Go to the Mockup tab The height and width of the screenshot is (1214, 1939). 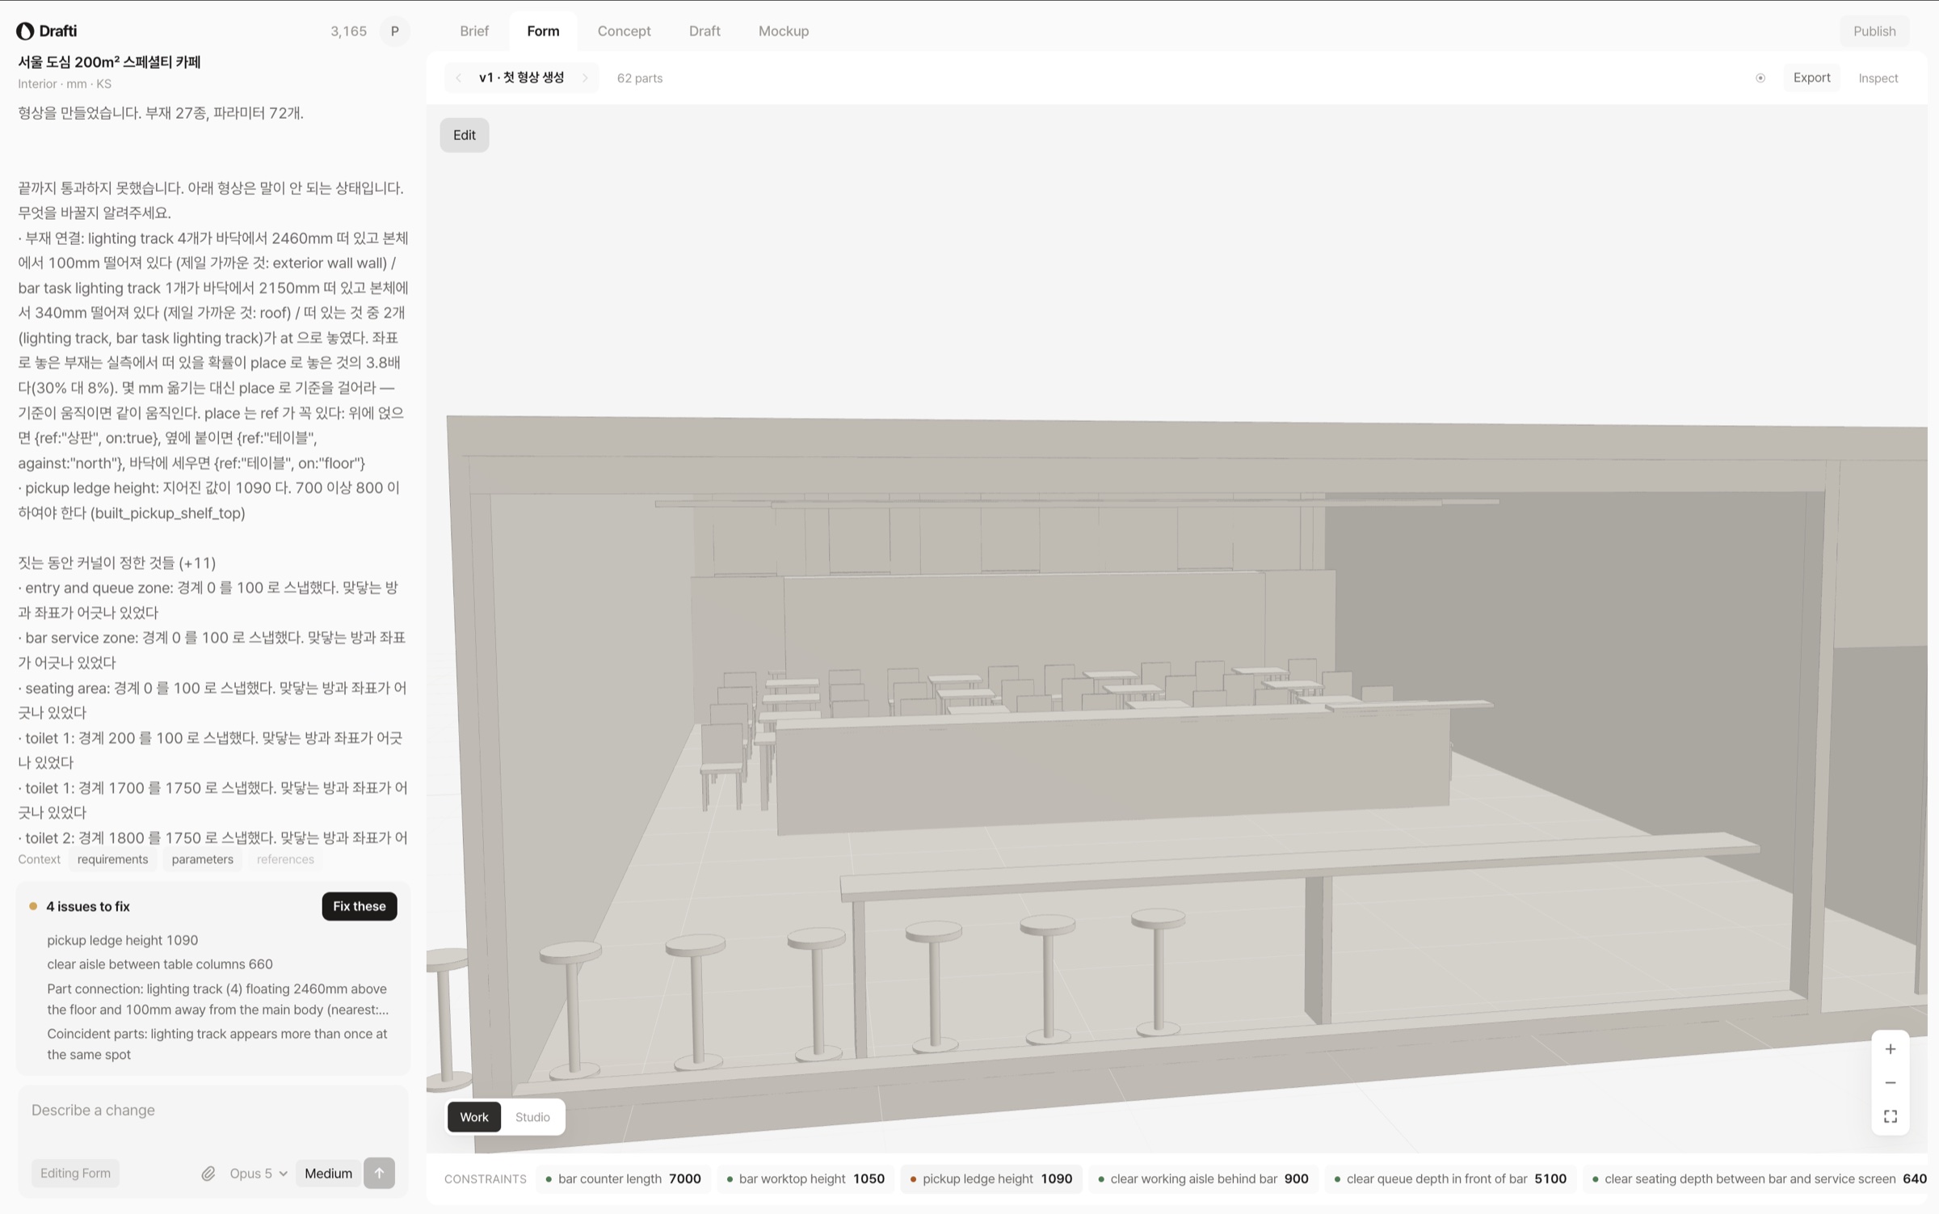pos(783,31)
